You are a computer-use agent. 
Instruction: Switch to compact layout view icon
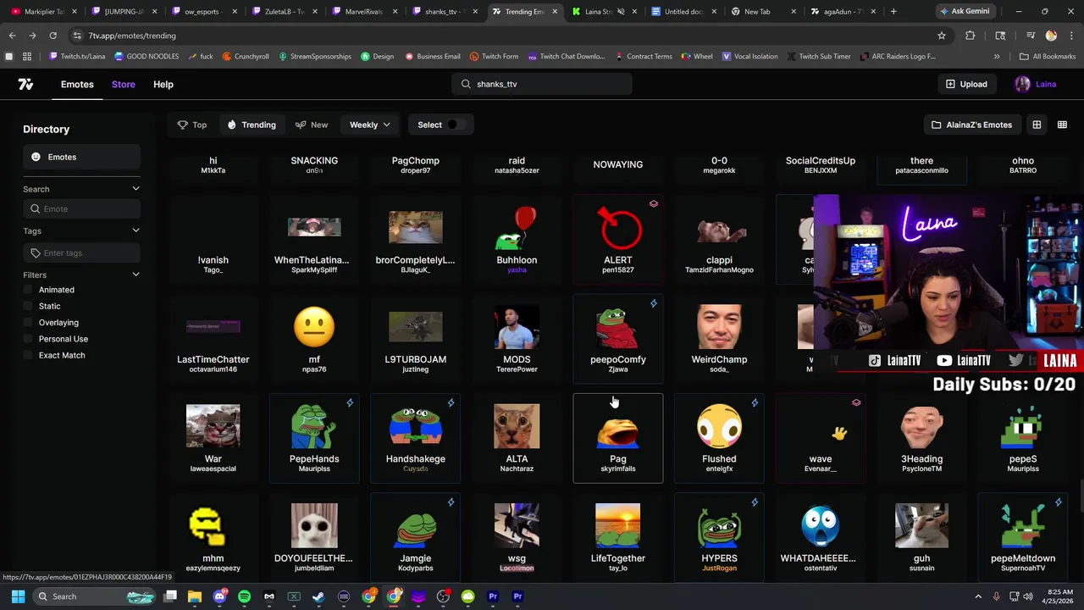(1062, 125)
